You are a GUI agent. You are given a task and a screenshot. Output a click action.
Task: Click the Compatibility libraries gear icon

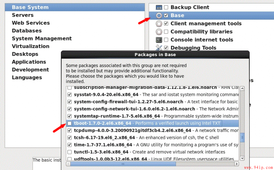pos(159,31)
